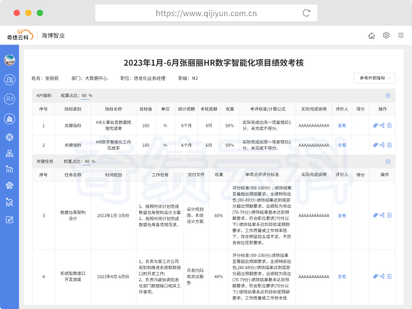Select the edit note icon in sidebar
Viewport: 412px width, 309px height.
pyautogui.click(x=10, y=220)
